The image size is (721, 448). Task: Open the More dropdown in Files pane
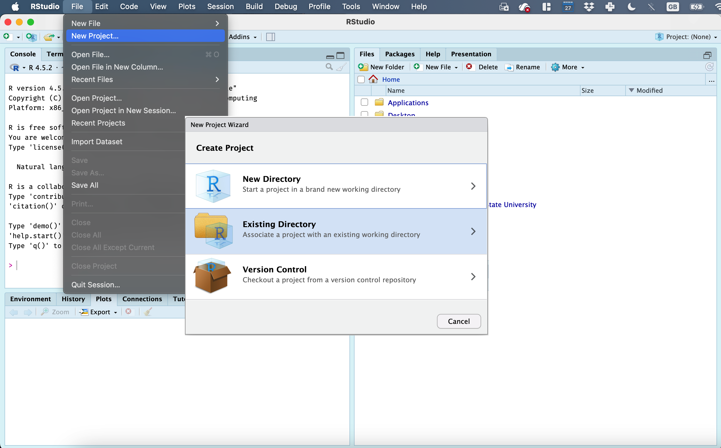[x=568, y=67]
